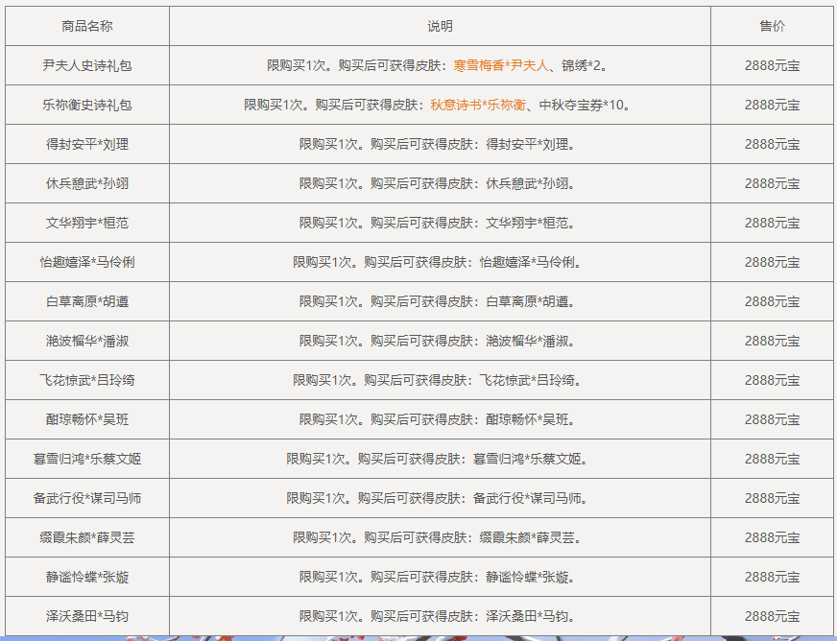Select 文华翔宇*桓范 in the product name column
Viewport: 837px width, 641px height.
tap(87, 223)
